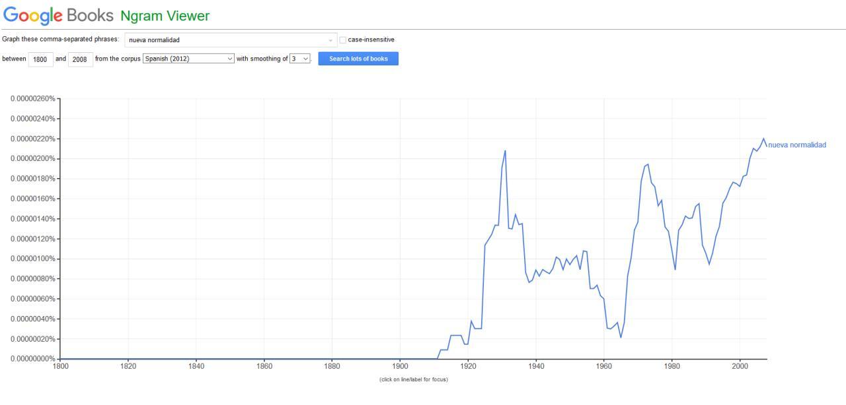Open the Spanish (2012) corpus dropdown

[189, 59]
